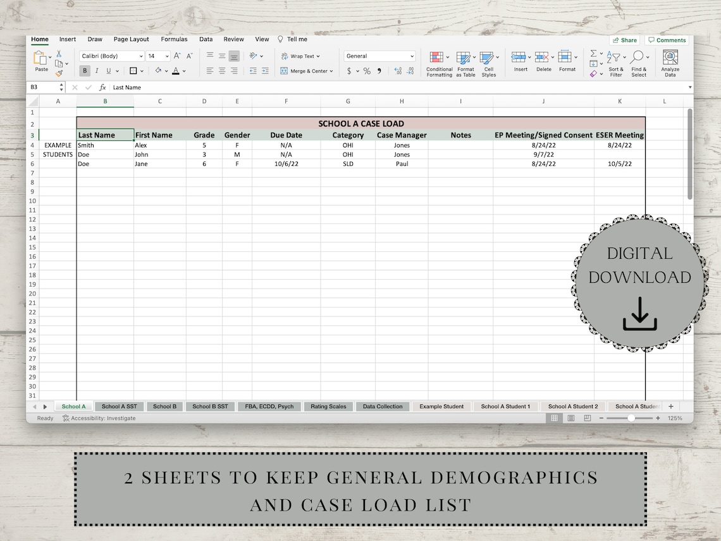Apply Percent Style formatting
Viewport: 721px width, 541px height.
(366, 71)
